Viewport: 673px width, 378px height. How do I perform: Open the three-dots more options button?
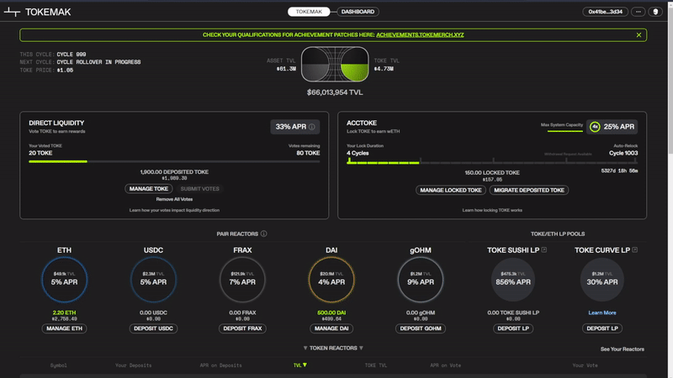point(639,12)
